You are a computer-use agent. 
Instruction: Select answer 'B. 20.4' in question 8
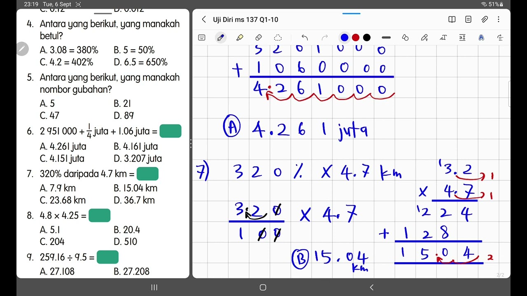[x=127, y=230]
